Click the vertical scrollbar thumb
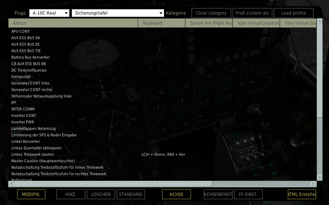Screen dimensions: 329x205 pos(320,70)
